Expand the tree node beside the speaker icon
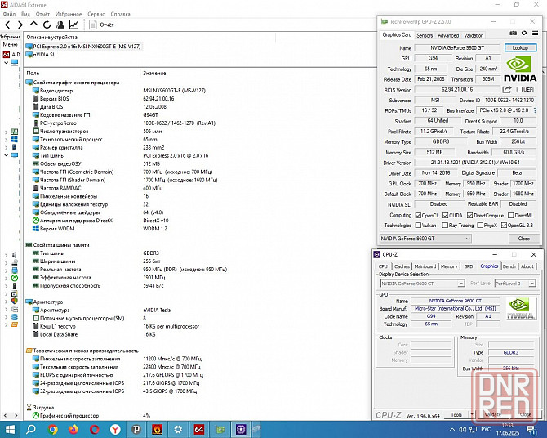 pyautogui.click(x=6, y=255)
